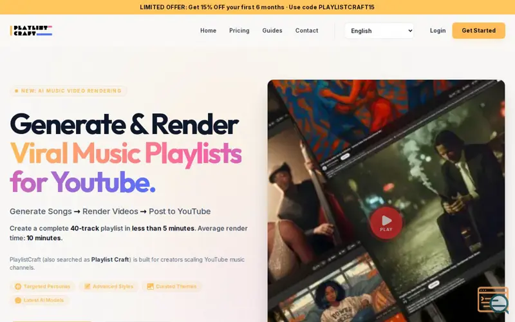Click the 'Generate Songs → Render Videos → Post to YouTube' text
The height and width of the screenshot is (322, 515).
coord(110,211)
